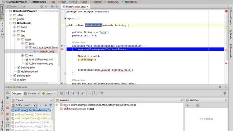The height and width of the screenshot is (131, 233).
Task: Open the Debug panel settings gear
Action: (x=220, y=87)
